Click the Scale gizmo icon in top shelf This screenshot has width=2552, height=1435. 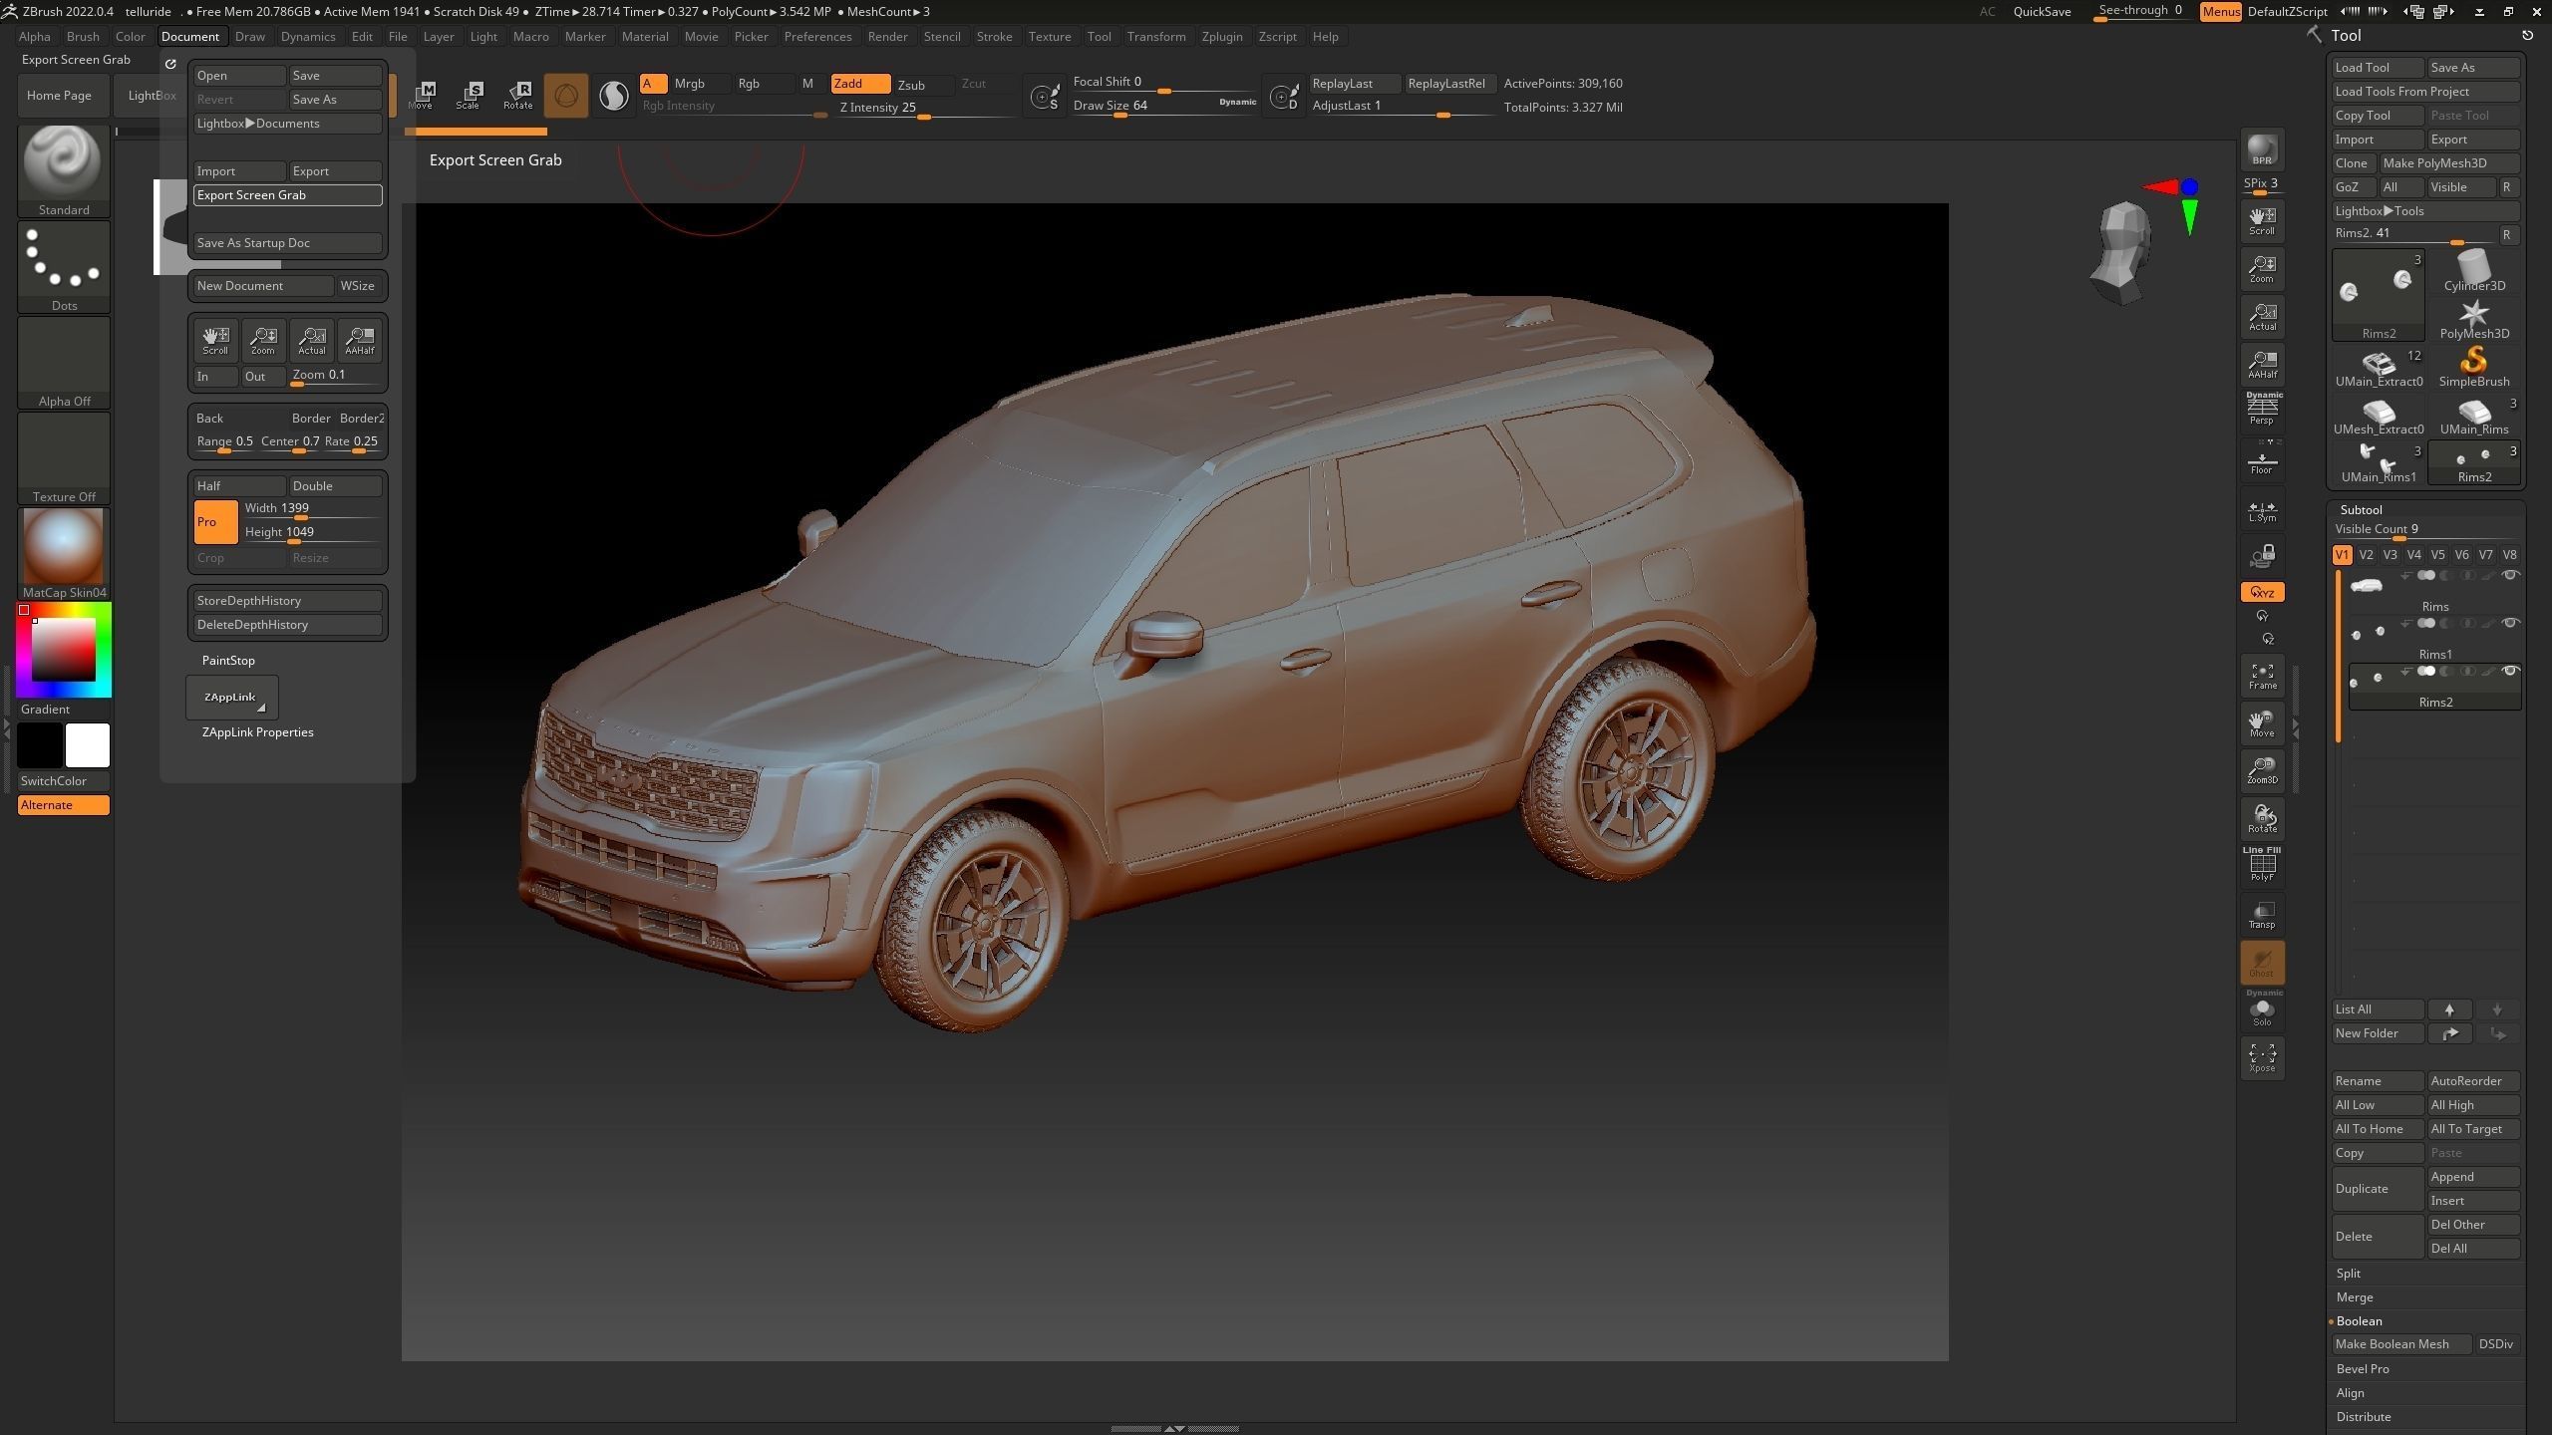(x=468, y=95)
